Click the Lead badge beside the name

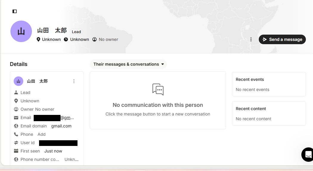(x=76, y=32)
